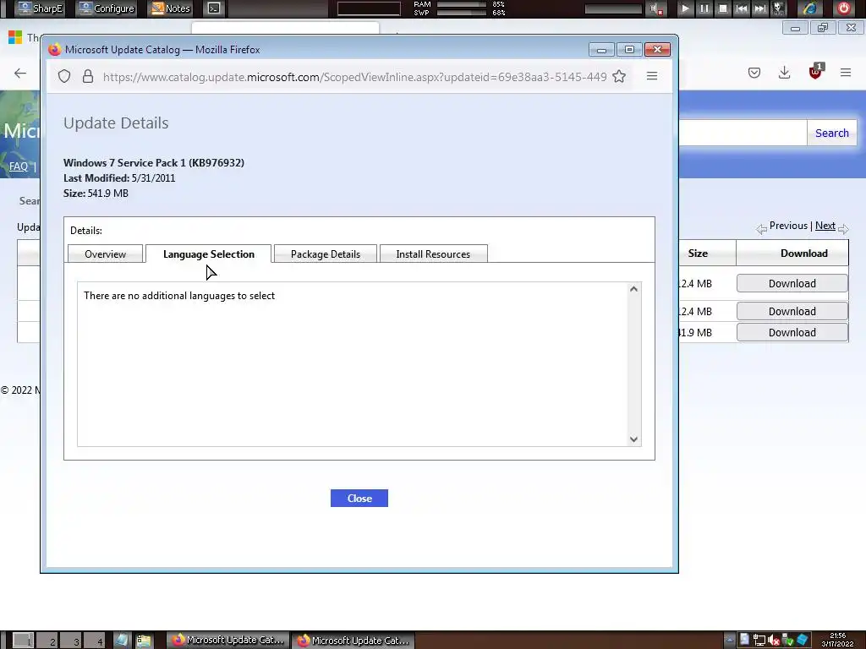The width and height of the screenshot is (866, 649).
Task: Click the next track button
Action: click(760, 8)
